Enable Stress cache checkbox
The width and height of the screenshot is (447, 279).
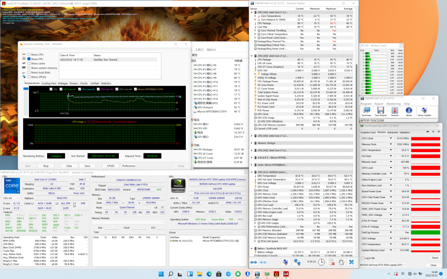[x=29, y=64]
